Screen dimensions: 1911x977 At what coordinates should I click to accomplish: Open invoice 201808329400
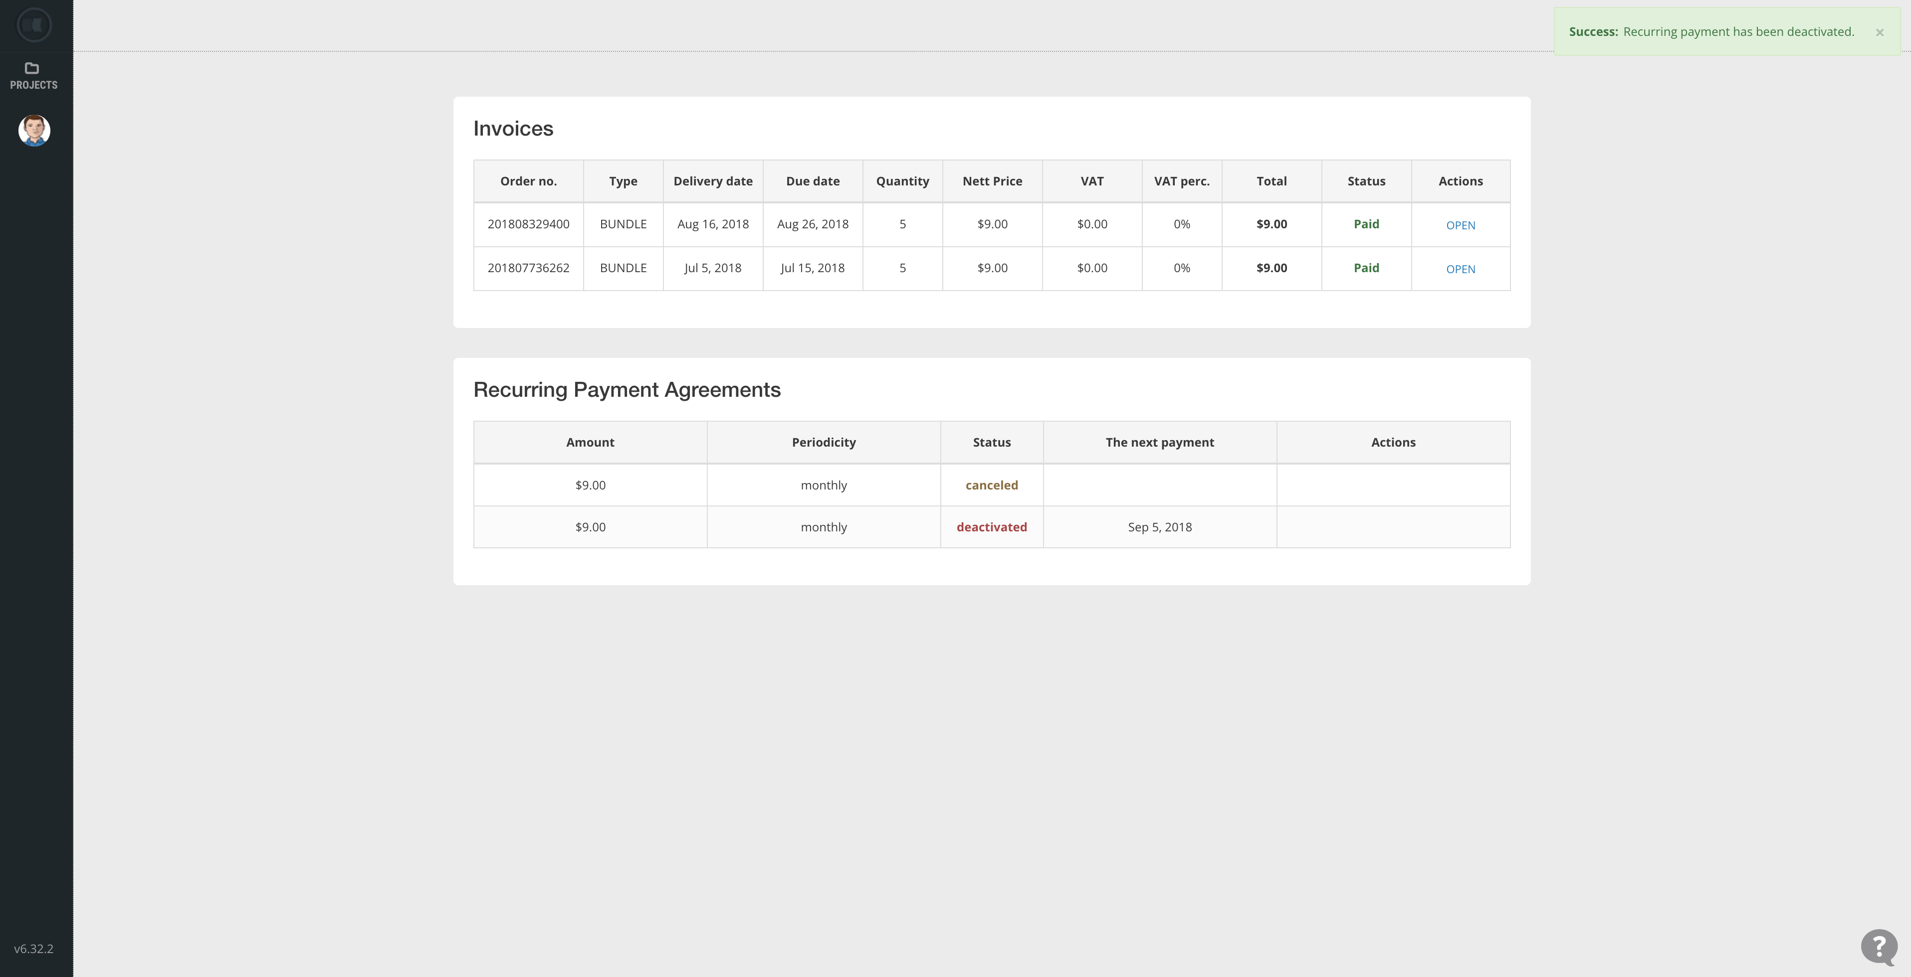point(1460,225)
